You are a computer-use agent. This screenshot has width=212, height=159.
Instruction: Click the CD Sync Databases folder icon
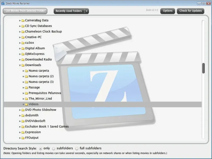(23, 26)
